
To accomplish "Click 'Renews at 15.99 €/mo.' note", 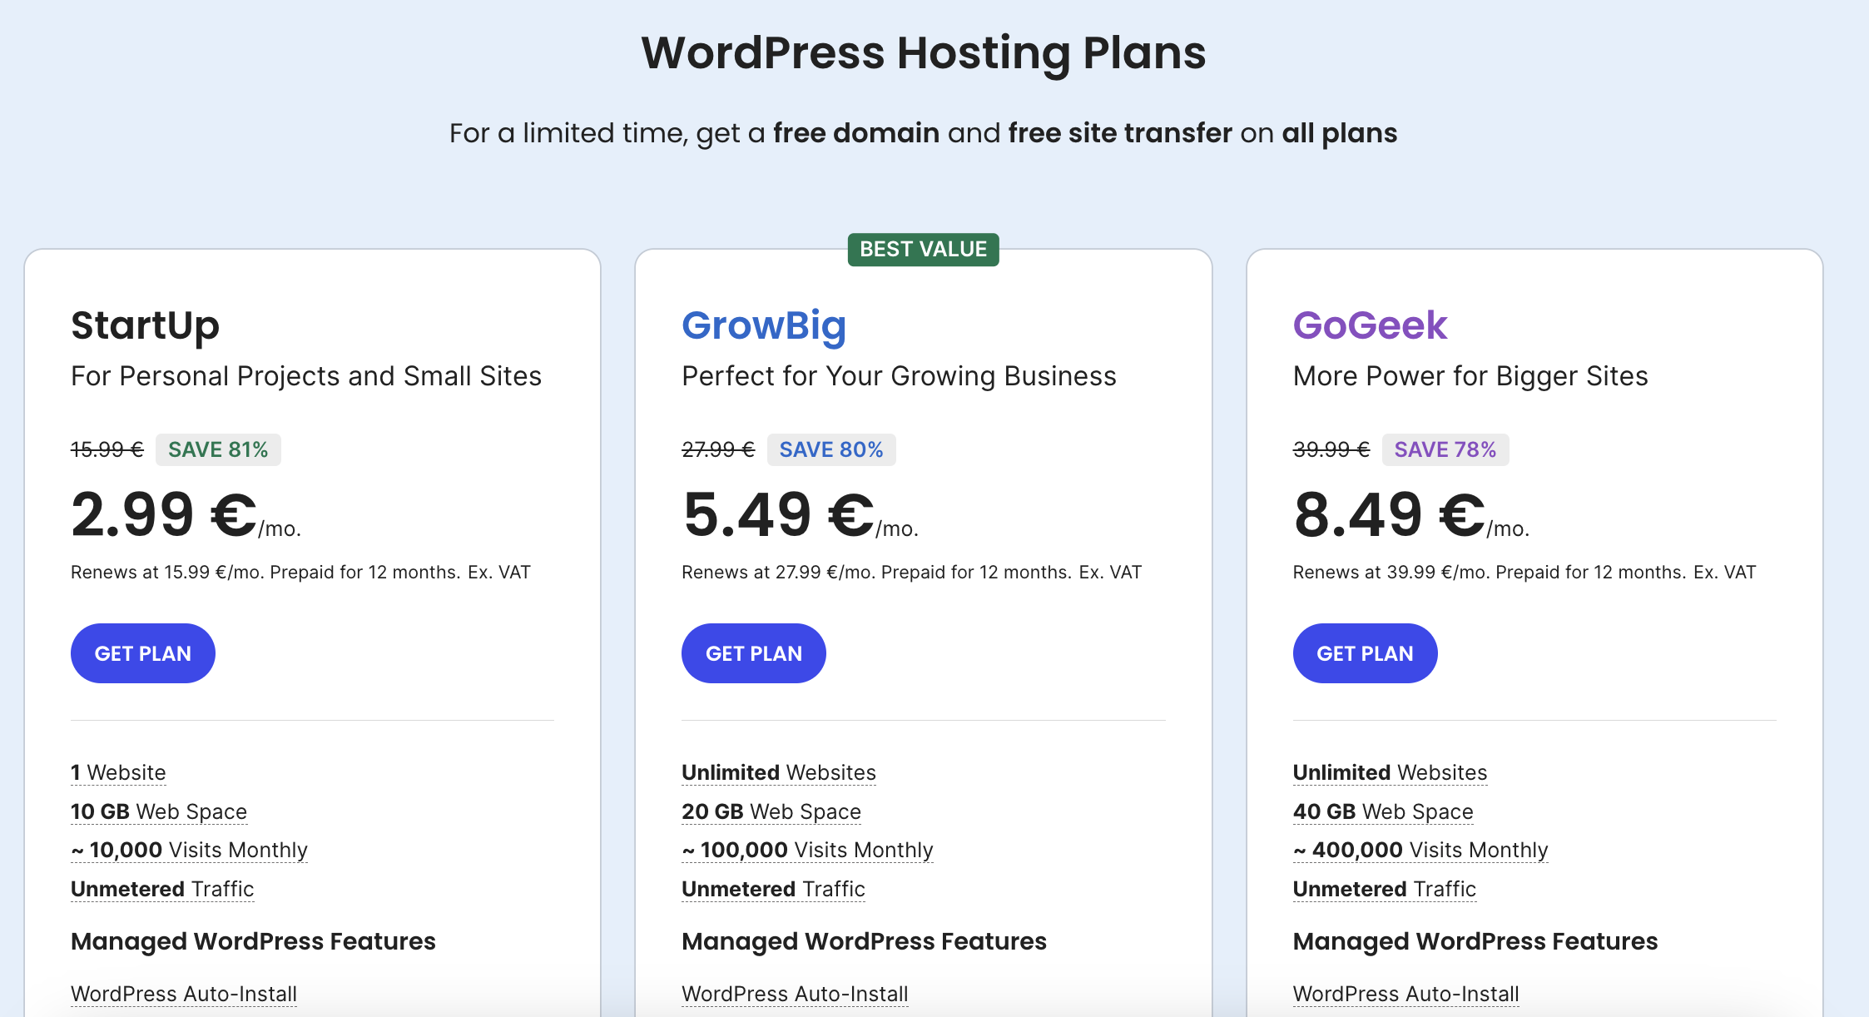I will [300, 573].
